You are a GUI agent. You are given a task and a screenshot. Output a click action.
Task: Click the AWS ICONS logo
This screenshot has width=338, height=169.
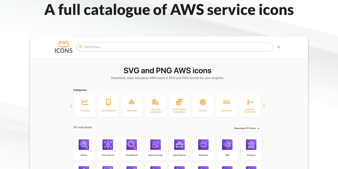point(63,47)
